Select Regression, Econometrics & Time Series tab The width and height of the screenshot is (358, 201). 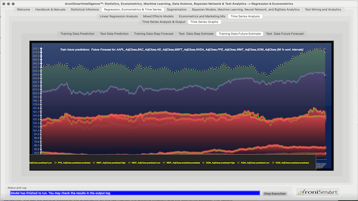pyautogui.click(x=133, y=9)
